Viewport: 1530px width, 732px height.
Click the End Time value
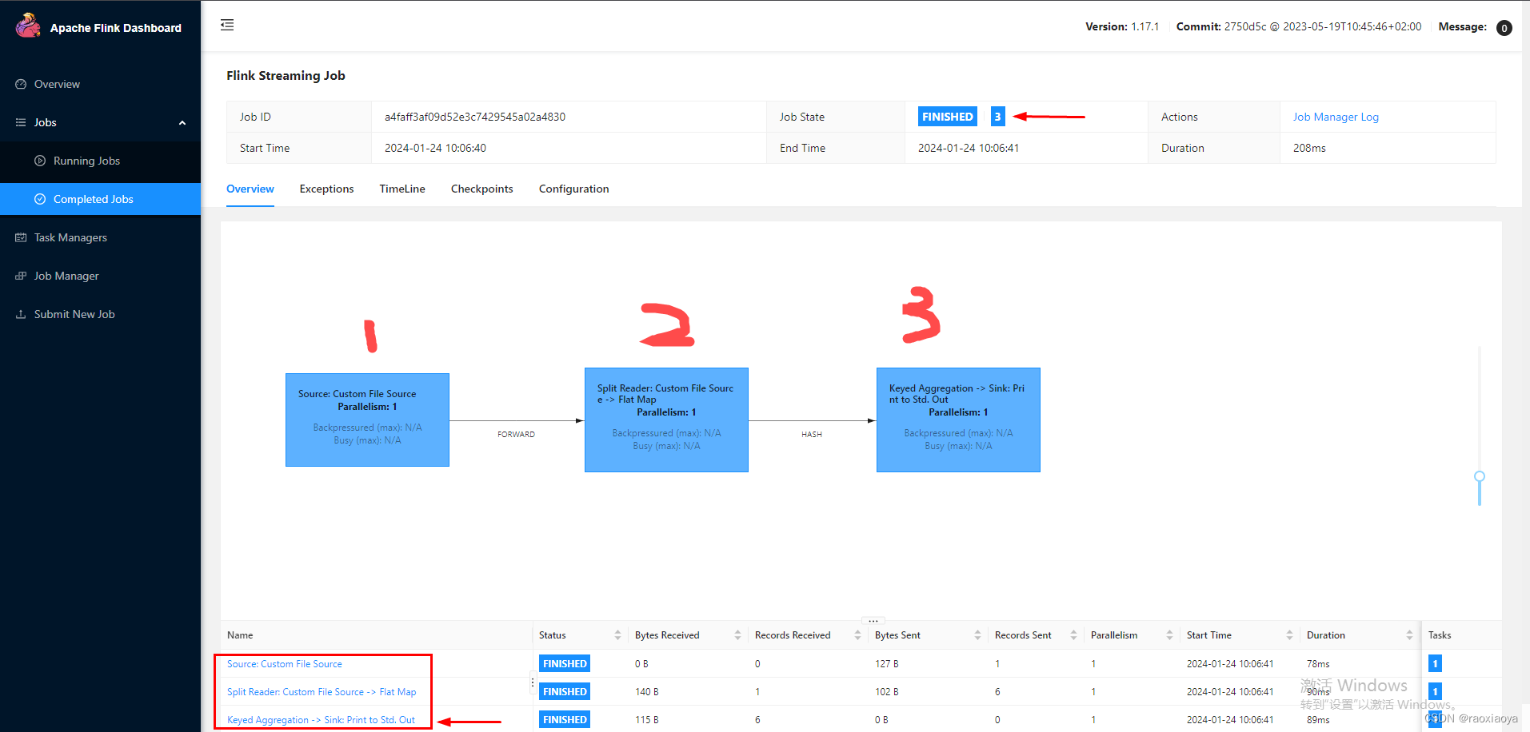(x=969, y=148)
